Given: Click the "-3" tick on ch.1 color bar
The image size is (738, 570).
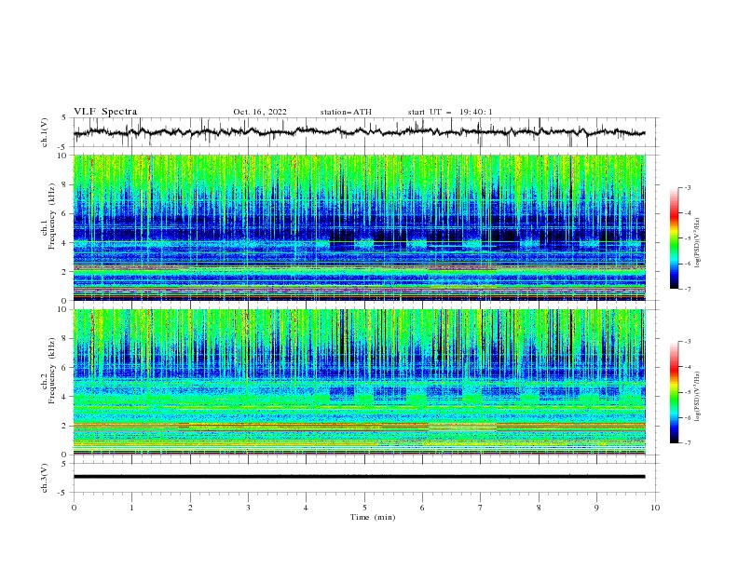Looking at the screenshot, I should pos(687,187).
